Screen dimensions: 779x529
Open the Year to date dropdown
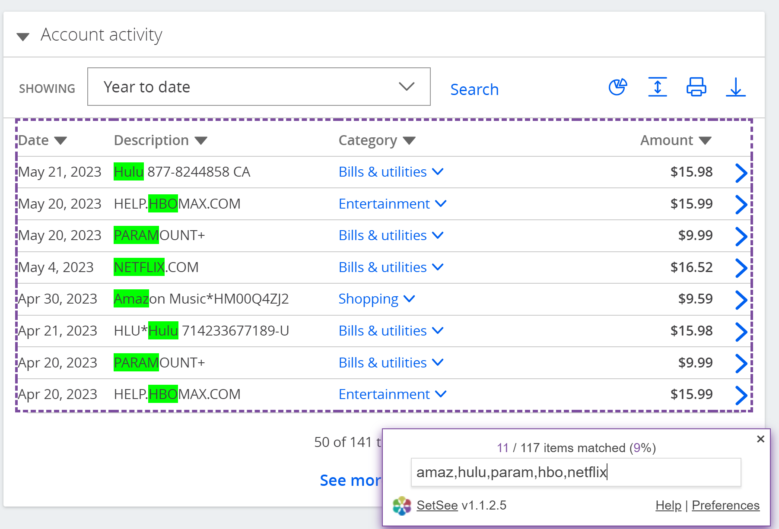click(259, 87)
